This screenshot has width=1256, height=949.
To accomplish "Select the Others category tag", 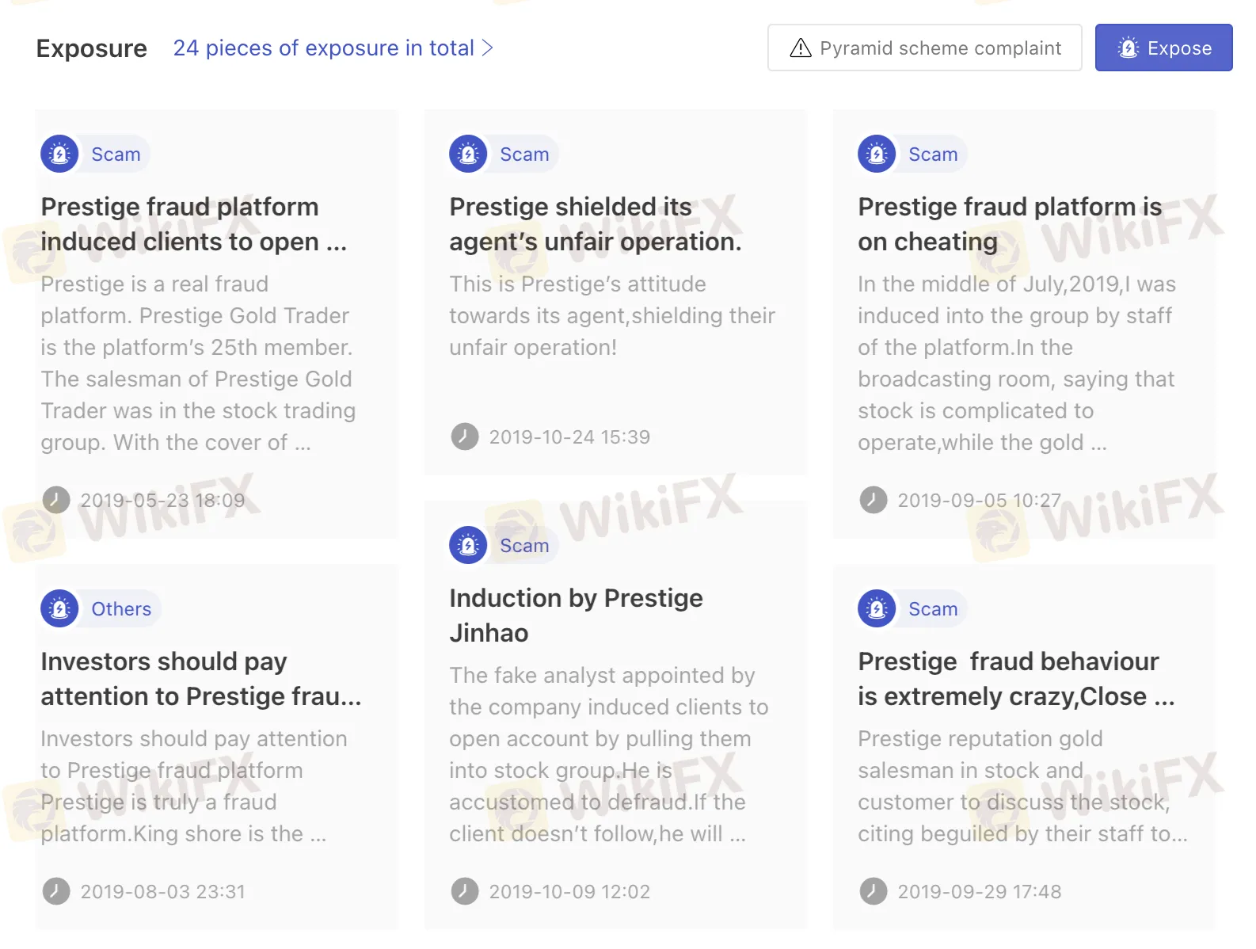I will pos(121,608).
